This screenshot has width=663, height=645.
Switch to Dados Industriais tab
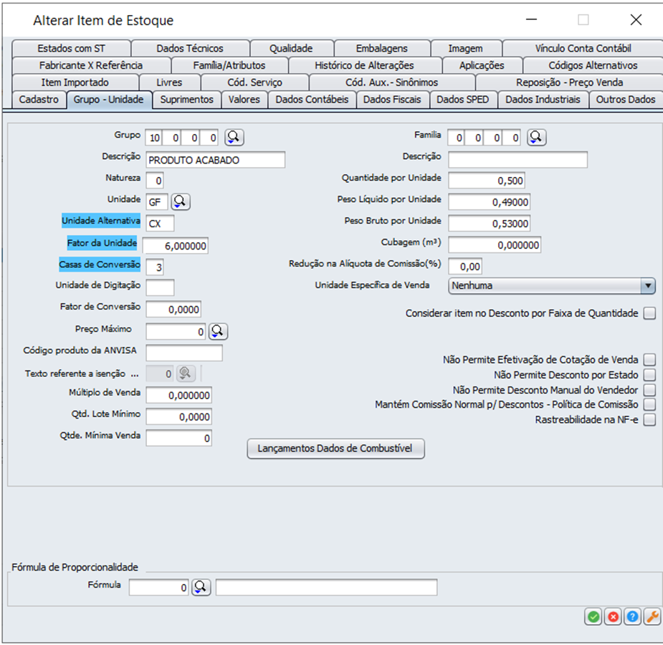point(543,100)
